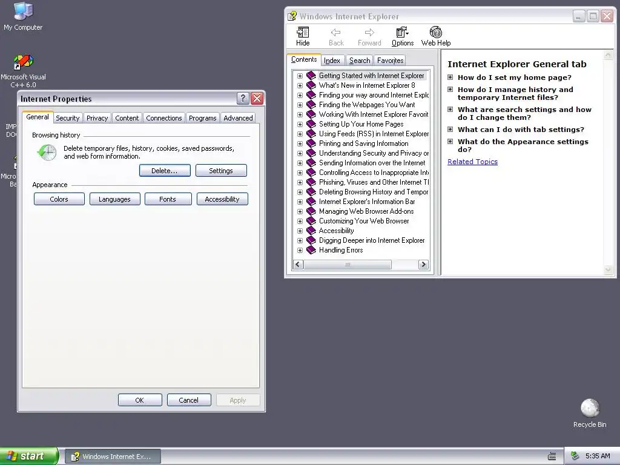
Task: Switch to the Security tab
Action: [x=68, y=118]
